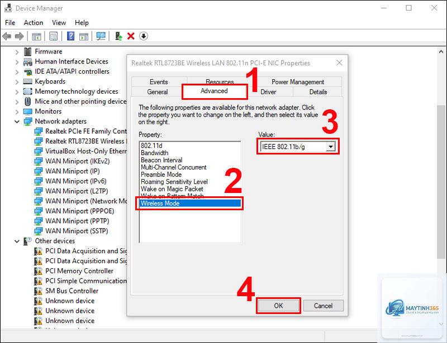Click the Mice and other pointing devices icon
Screen dimensions: 447x343
(x=27, y=102)
